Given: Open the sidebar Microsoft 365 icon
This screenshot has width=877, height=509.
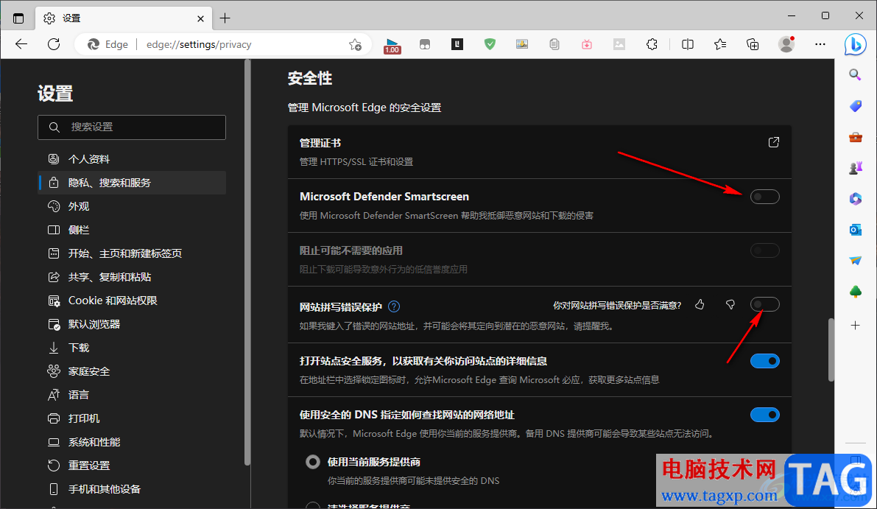Looking at the screenshot, I should tap(855, 199).
